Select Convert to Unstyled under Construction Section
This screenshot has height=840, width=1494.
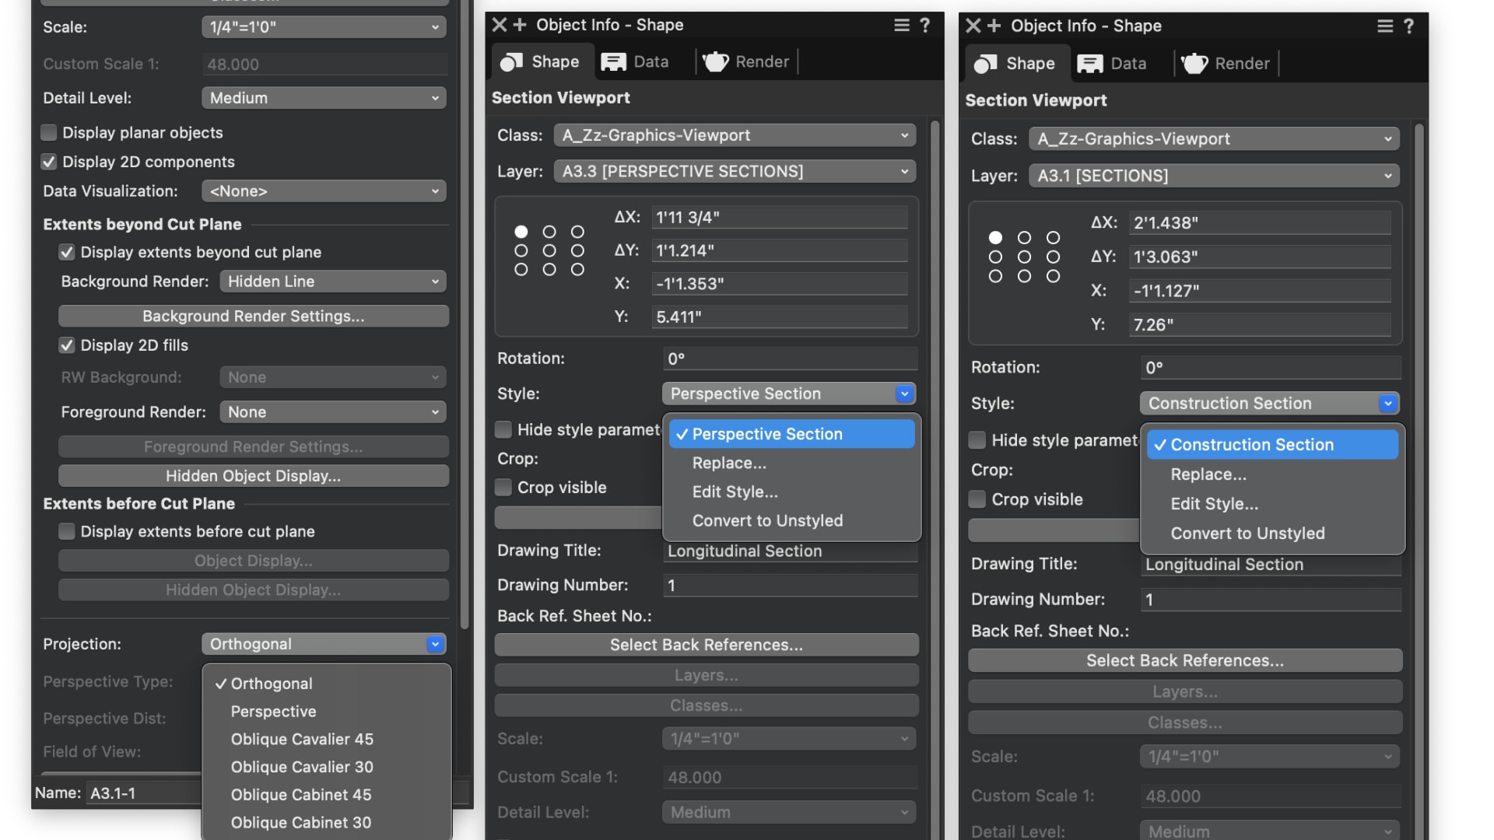click(1247, 534)
